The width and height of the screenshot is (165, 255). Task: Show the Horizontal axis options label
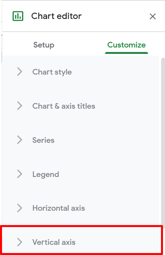59,208
